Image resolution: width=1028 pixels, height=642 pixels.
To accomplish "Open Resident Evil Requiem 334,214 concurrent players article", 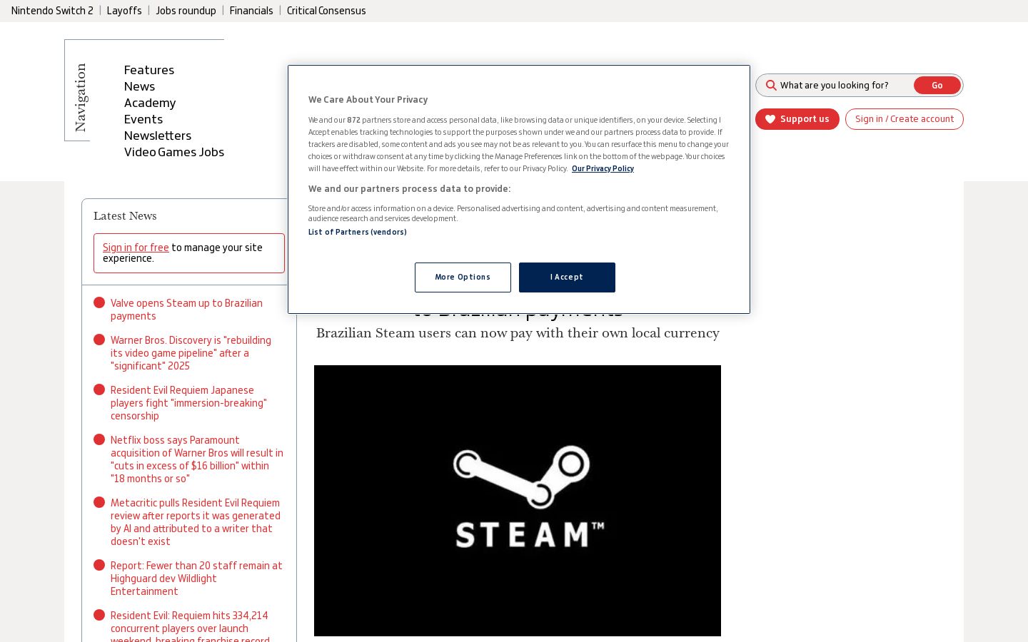I will coord(190,627).
